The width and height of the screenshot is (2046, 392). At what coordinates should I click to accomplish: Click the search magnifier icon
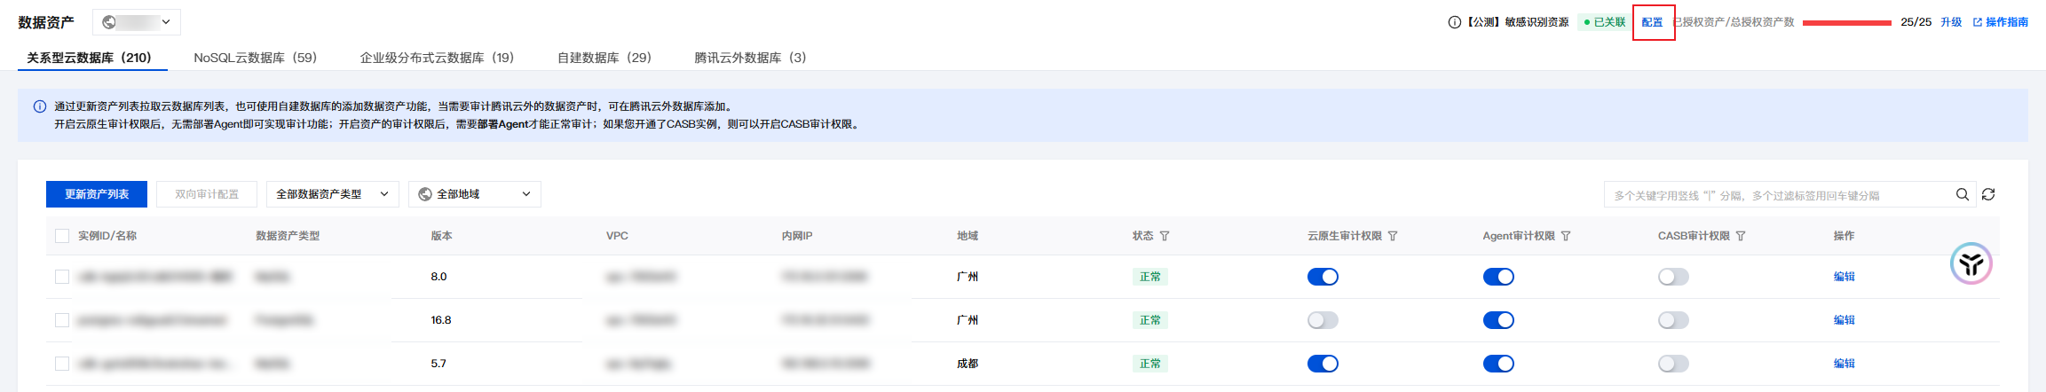pos(1963,194)
